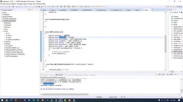Open the Problems view tab
This screenshot has height=102, width=183.
[45, 75]
